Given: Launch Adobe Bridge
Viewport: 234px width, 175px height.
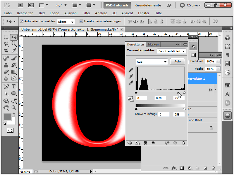Looking at the screenshot, I should click(x=20, y=5).
